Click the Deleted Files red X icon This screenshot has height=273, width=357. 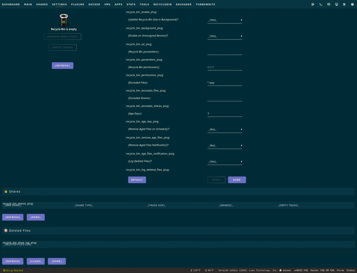[x=6, y=231]
